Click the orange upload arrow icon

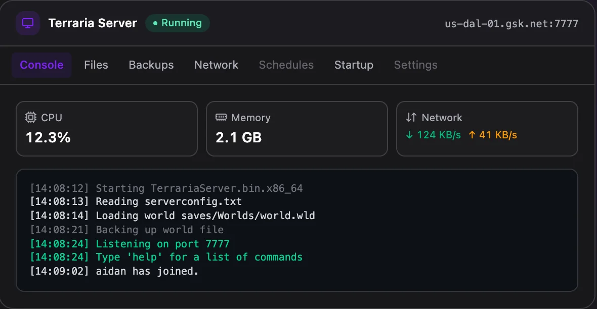[472, 135]
